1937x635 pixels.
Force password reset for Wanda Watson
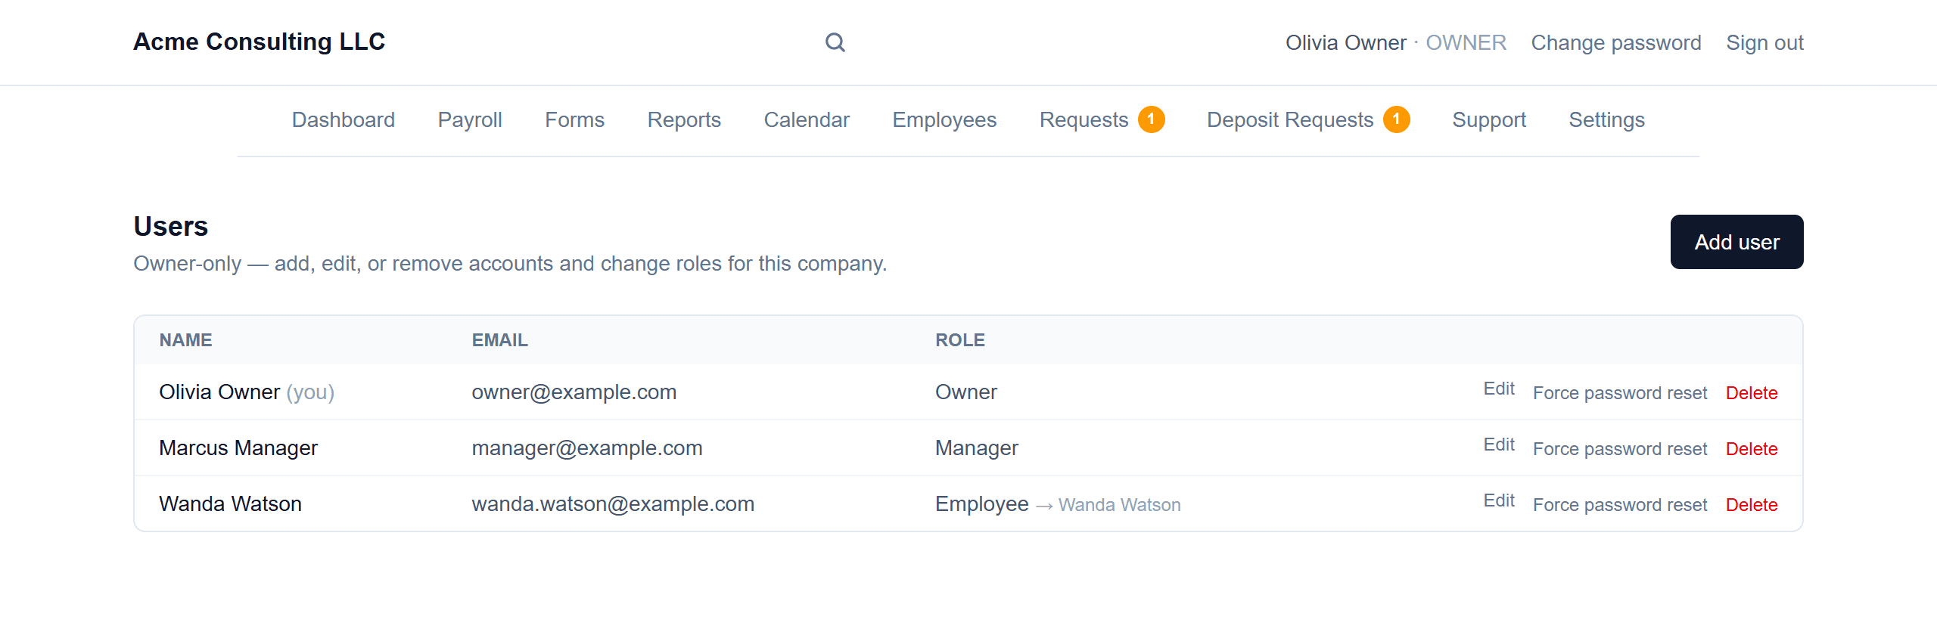coord(1620,505)
